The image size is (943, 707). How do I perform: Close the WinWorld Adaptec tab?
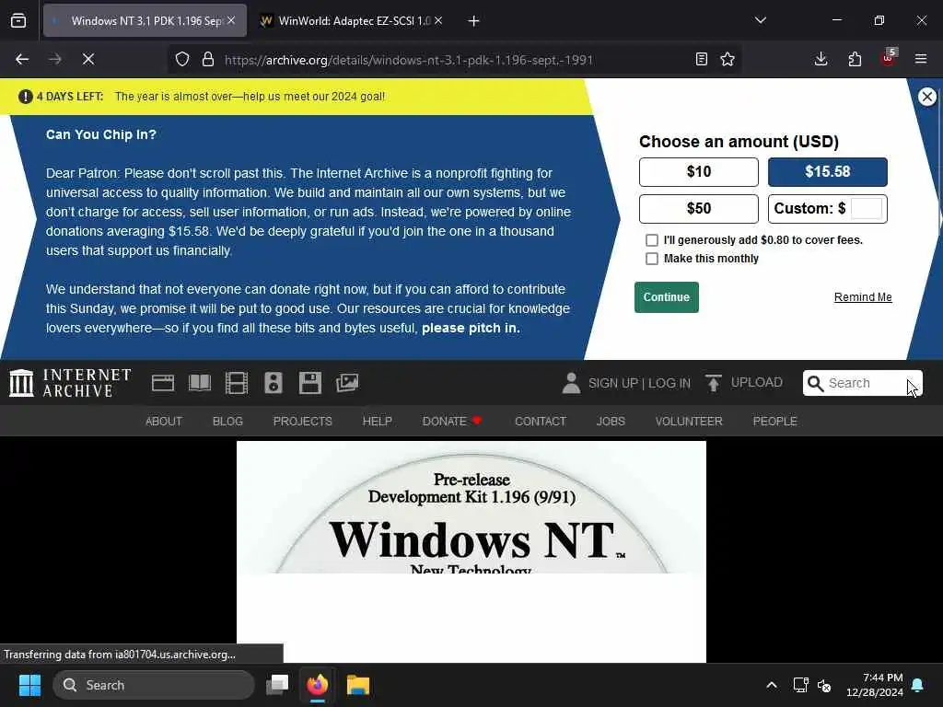tap(438, 20)
